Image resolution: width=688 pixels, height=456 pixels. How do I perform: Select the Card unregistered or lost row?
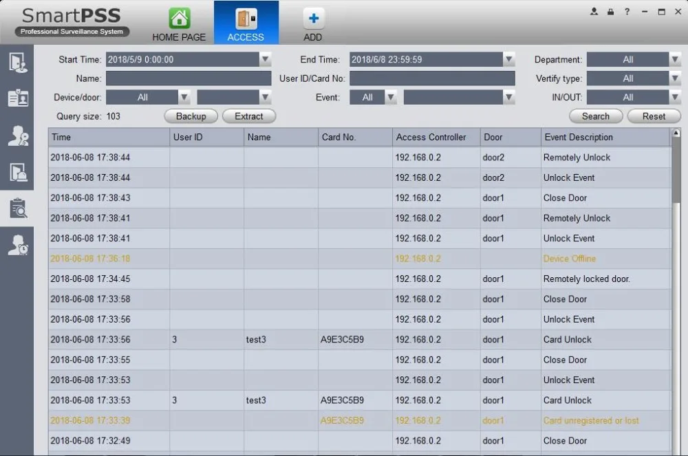coord(360,420)
